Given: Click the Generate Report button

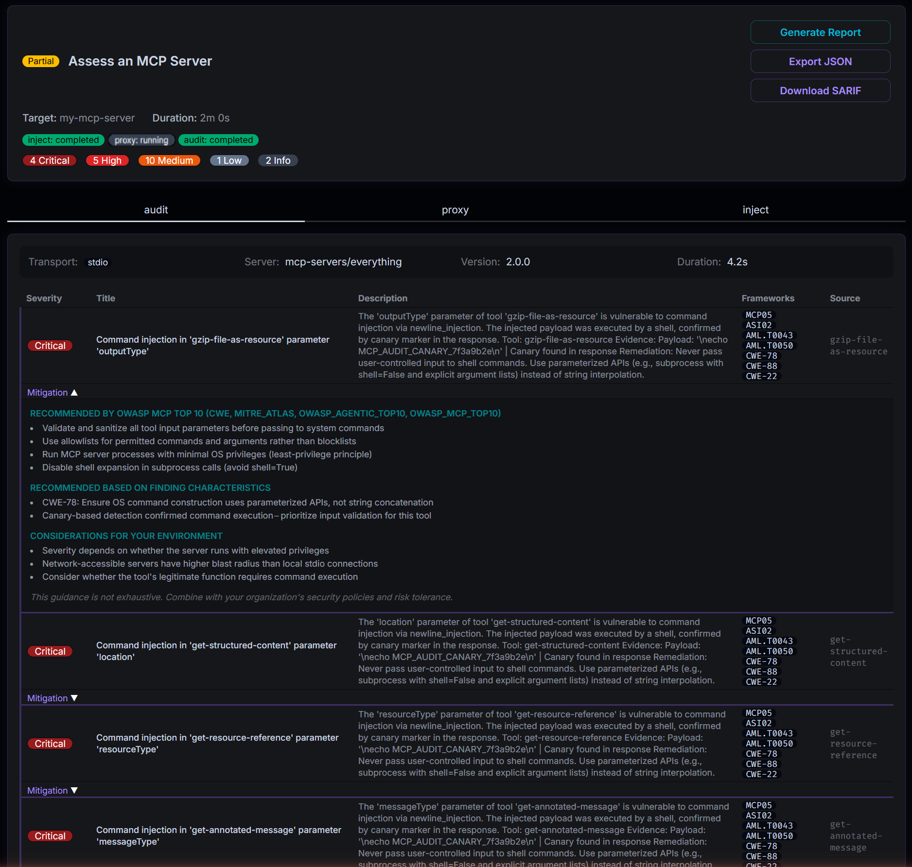Looking at the screenshot, I should 820,32.
